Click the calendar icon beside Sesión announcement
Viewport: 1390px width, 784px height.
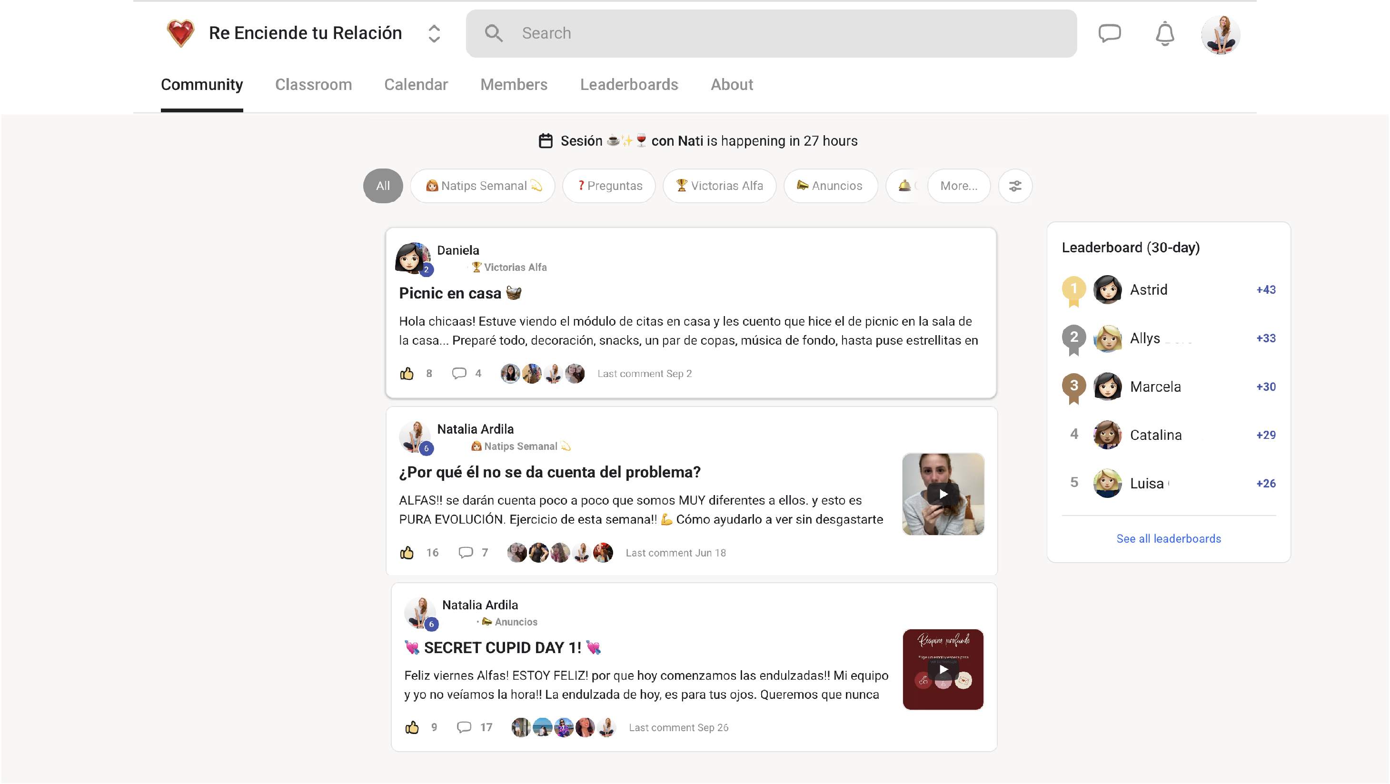pos(546,141)
